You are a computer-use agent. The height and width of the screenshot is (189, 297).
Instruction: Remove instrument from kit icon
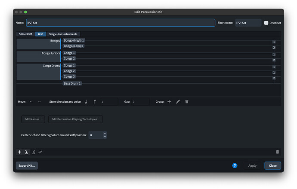[34, 152]
